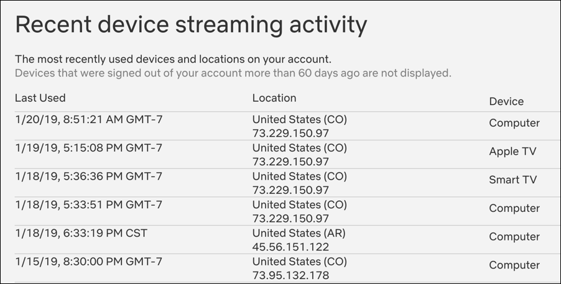The image size is (561, 284).
Task: Select the most recently used devices description
Action: point(173,60)
